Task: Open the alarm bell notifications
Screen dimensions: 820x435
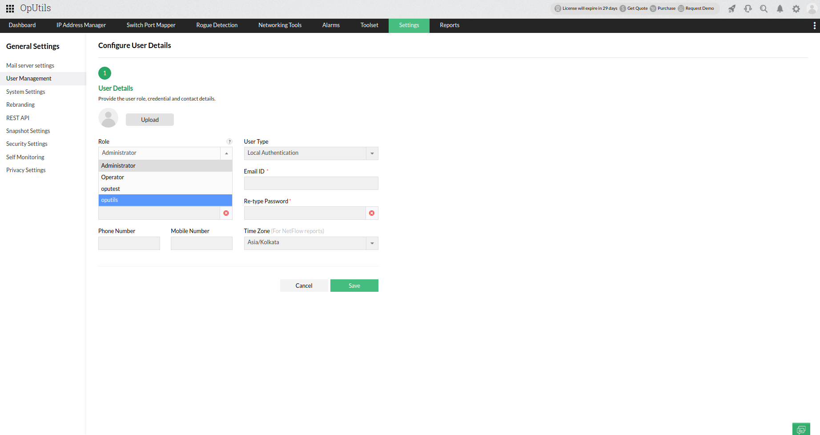Action: click(x=780, y=8)
